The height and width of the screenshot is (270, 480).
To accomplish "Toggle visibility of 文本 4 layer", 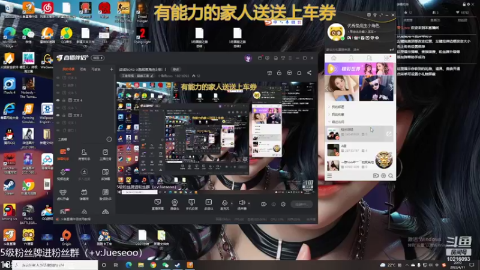I will pos(58,100).
